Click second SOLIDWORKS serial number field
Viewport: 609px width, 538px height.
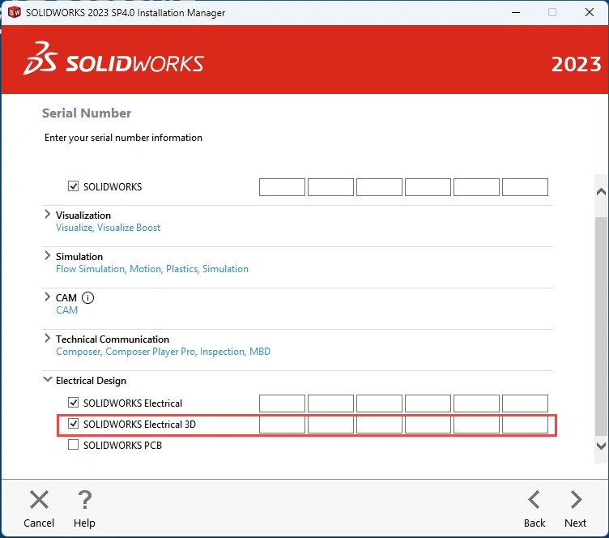[x=330, y=187]
